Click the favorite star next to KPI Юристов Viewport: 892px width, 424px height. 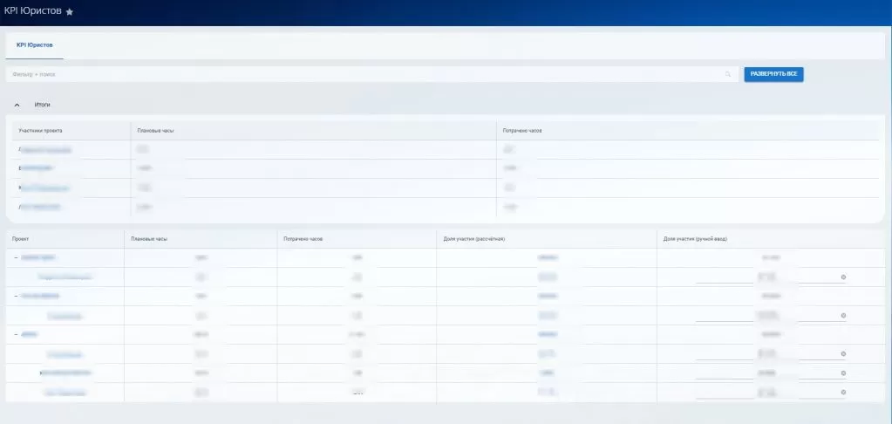70,11
